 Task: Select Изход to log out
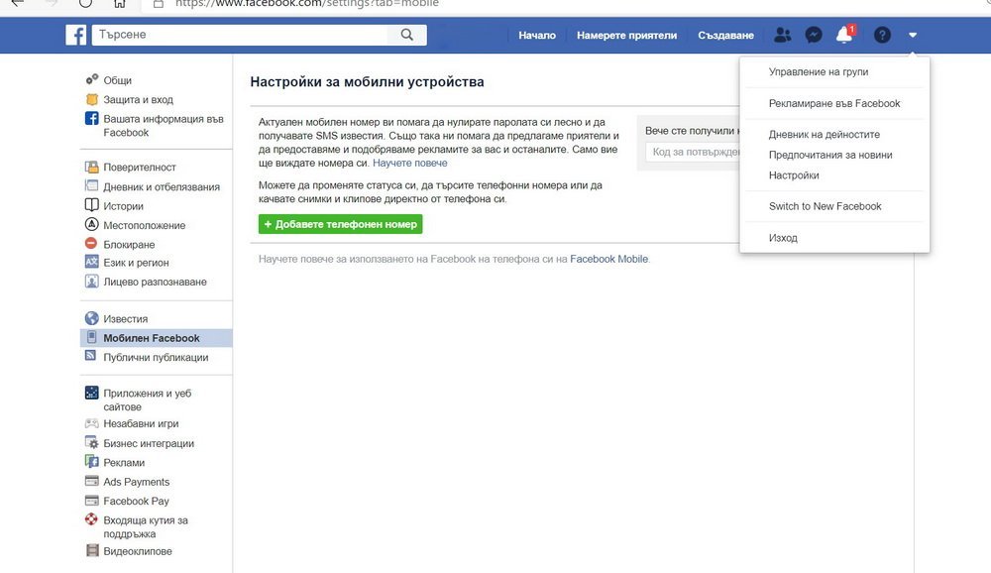point(783,238)
